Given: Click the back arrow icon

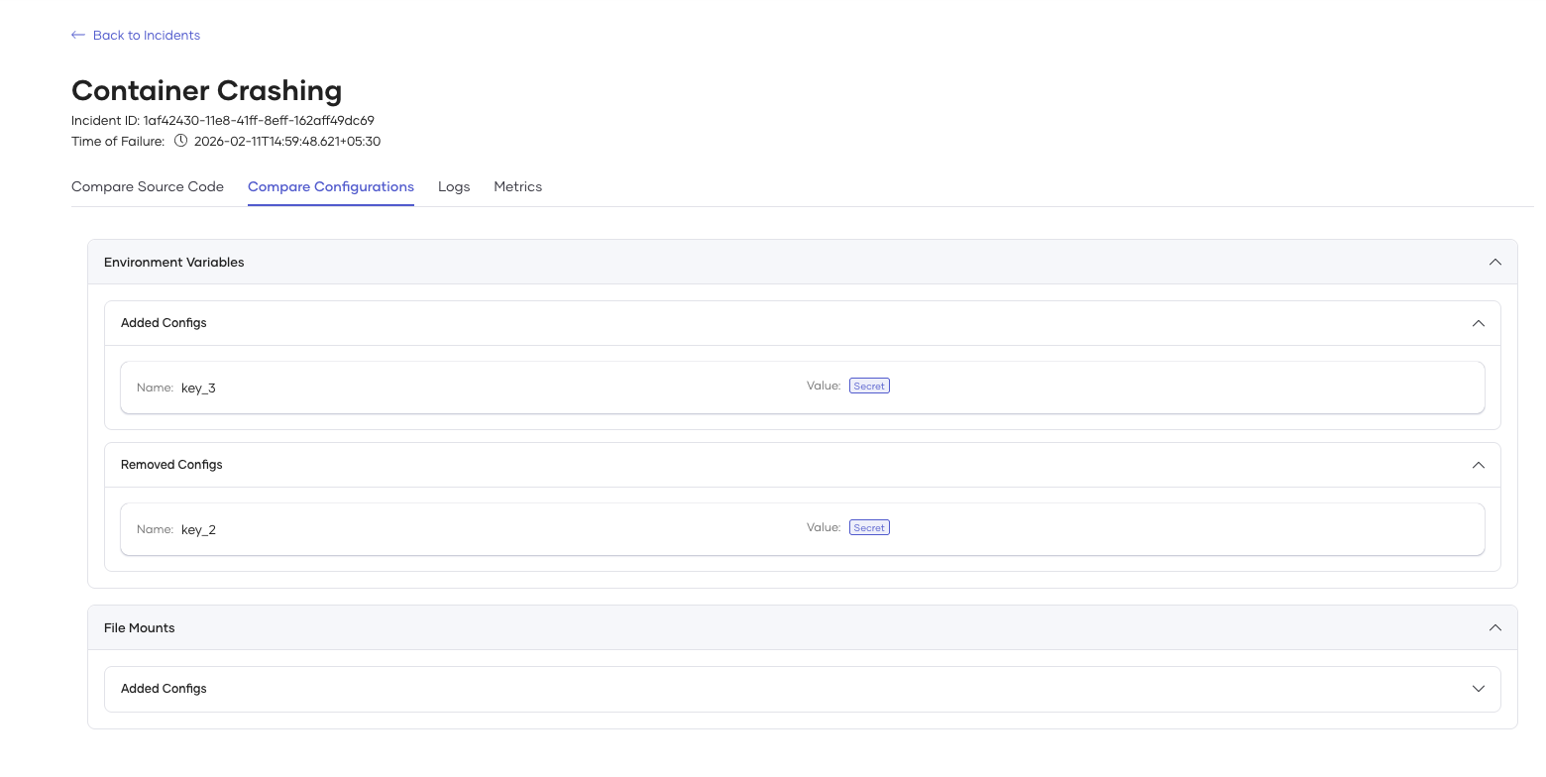Looking at the screenshot, I should pyautogui.click(x=78, y=35).
